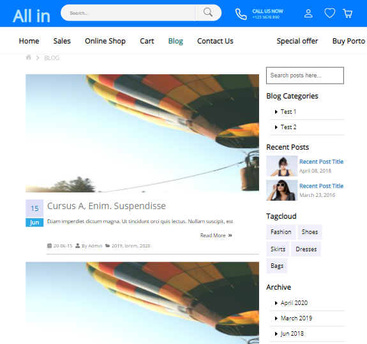
Task: Click the +123 5678 890 phone number
Action: [266, 17]
